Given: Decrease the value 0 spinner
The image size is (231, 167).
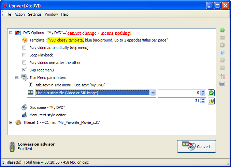Looking at the screenshot, I should point(203,94).
